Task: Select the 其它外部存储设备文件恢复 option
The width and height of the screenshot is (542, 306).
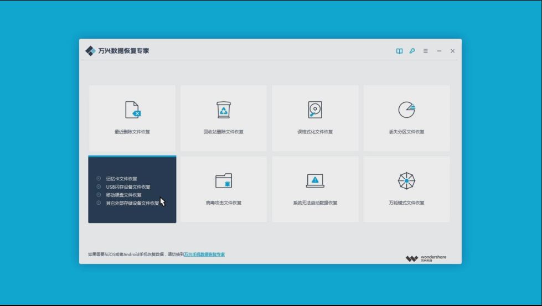Action: coord(132,203)
